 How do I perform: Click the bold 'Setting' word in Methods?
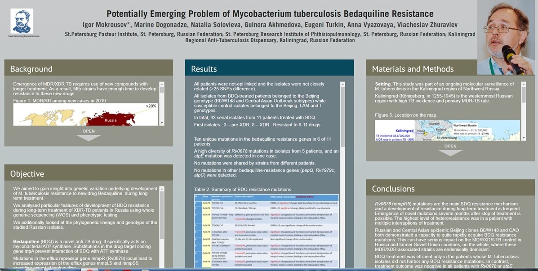click(382, 84)
